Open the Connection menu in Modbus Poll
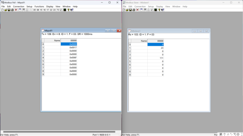This screenshot has width=243, height=136. coord(19,6)
